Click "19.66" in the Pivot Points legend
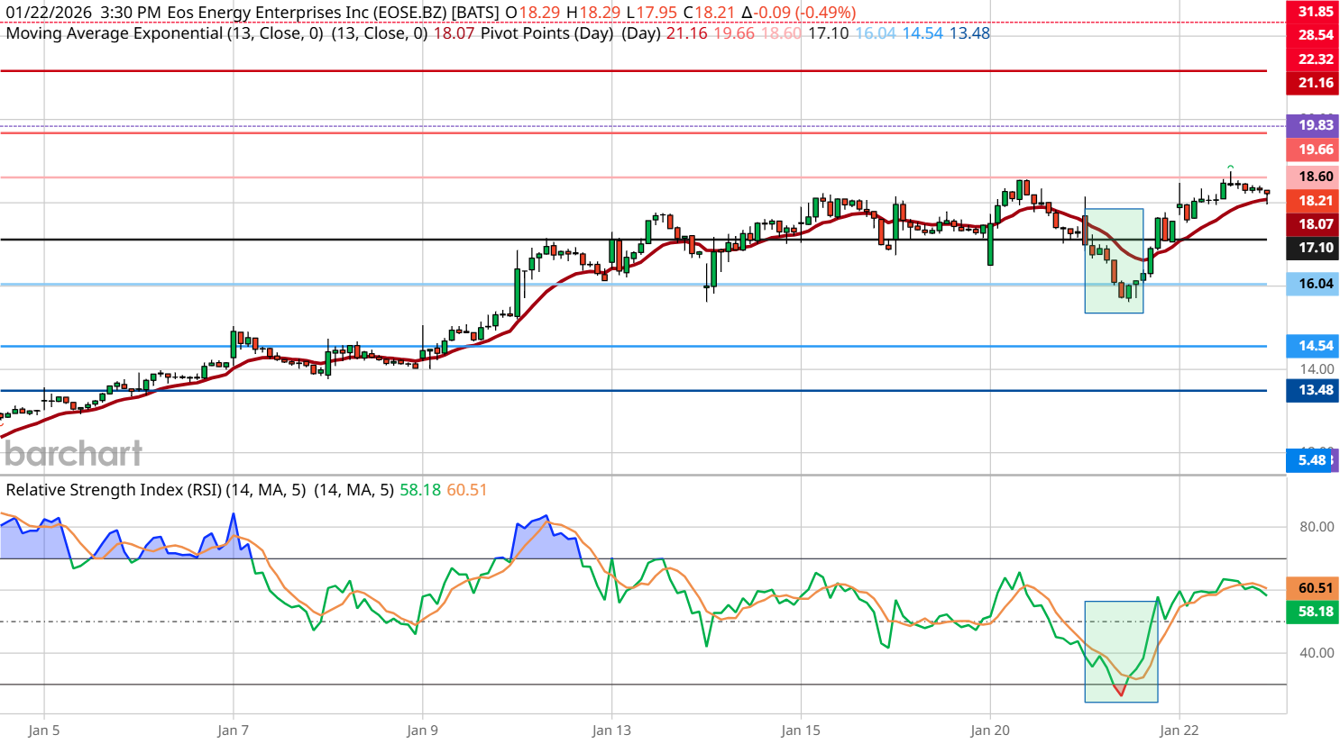This screenshot has width=1340, height=744. [733, 33]
